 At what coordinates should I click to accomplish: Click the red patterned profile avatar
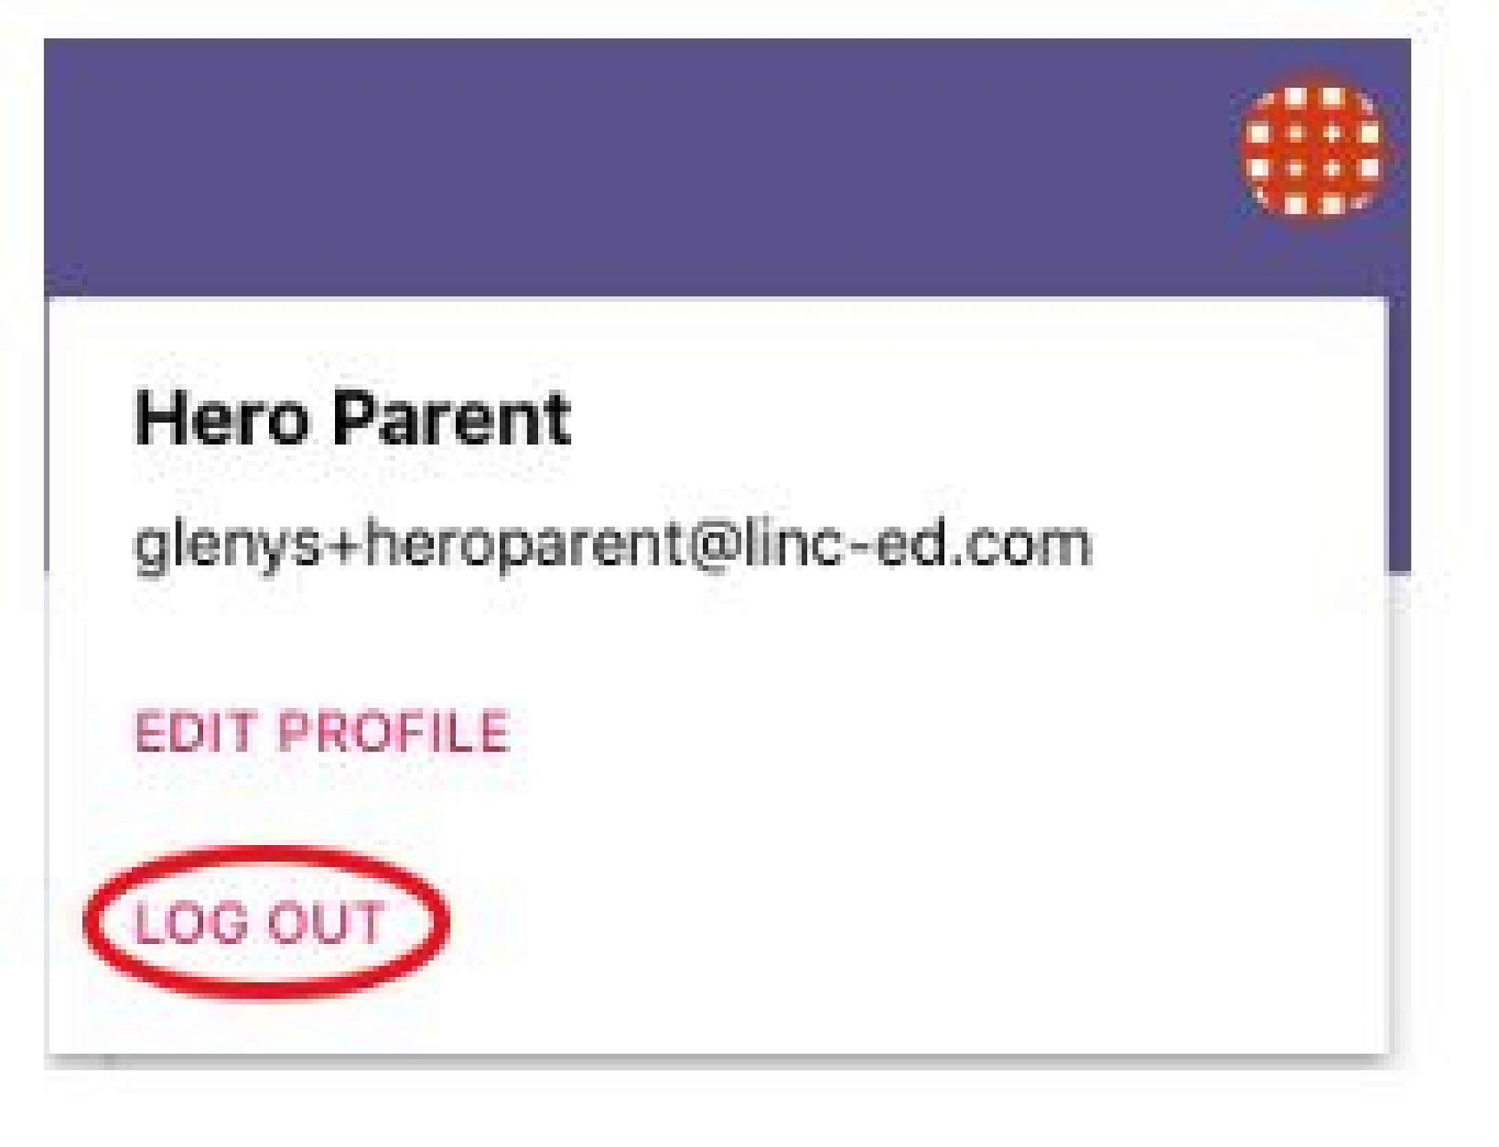click(1314, 149)
